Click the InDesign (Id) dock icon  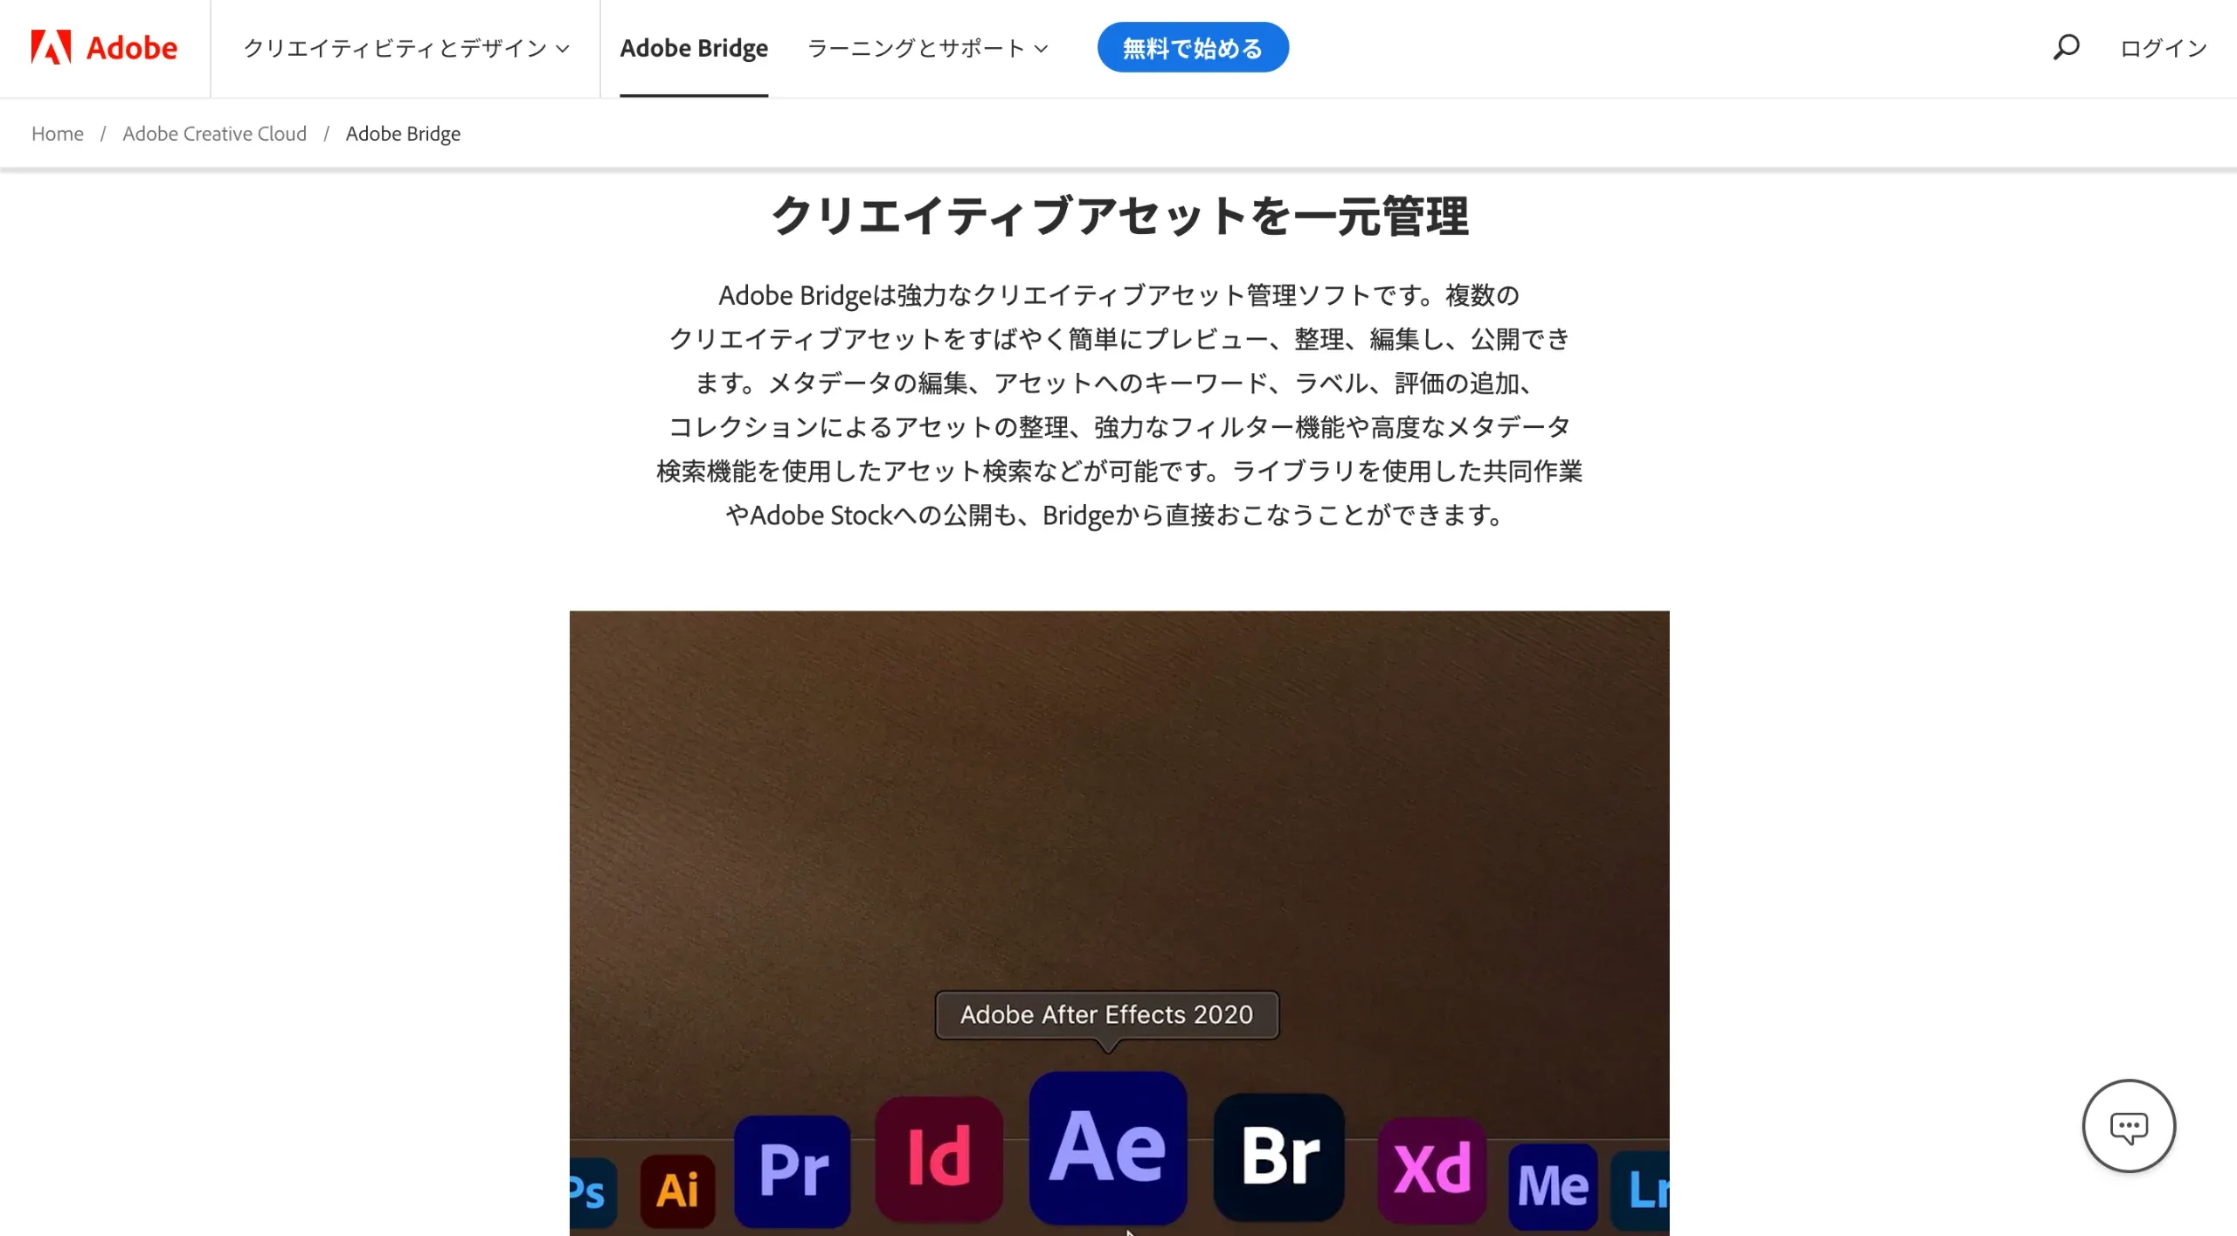click(938, 1158)
